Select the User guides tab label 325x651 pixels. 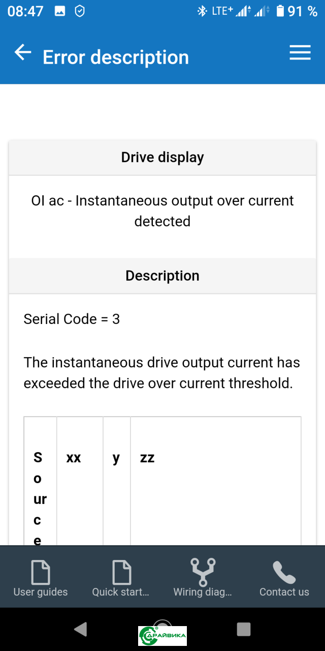[41, 592]
